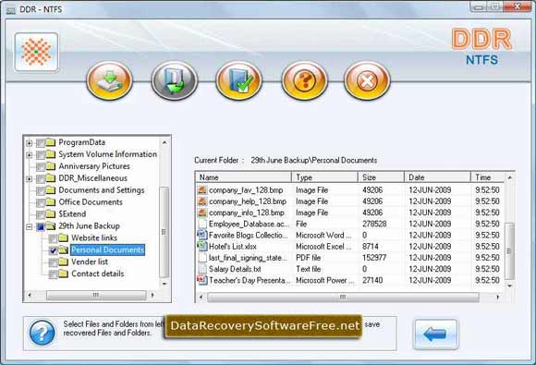536x365 pixels.
Task: Click the blue question mark info icon
Action: pos(42,333)
